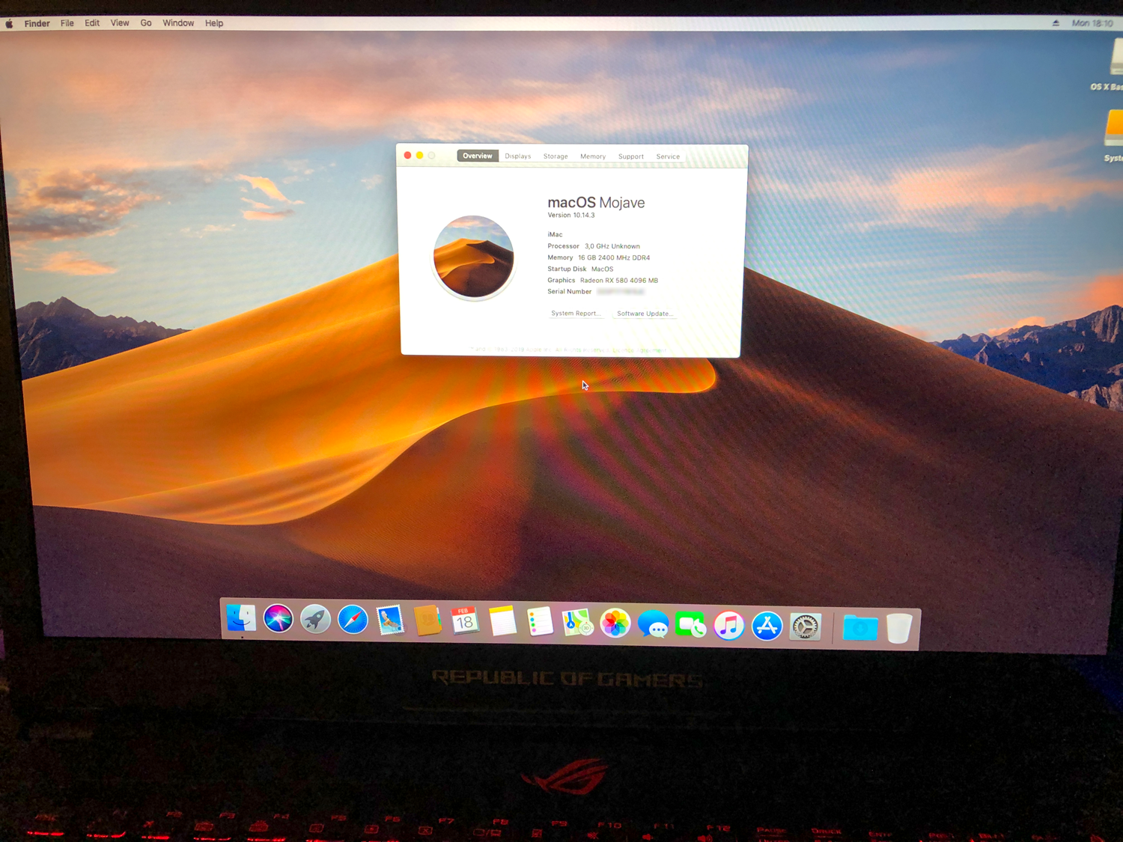Viewport: 1123px width, 842px height.
Task: Click Memory 16 GB 2400 MHz DDR4 line
Action: point(599,257)
